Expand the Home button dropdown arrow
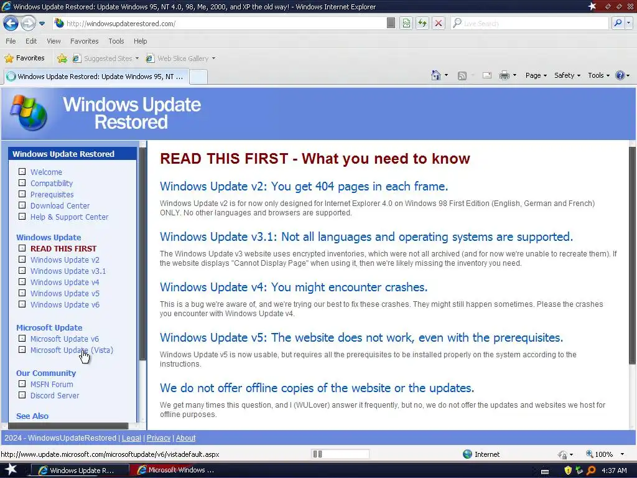The height and width of the screenshot is (478, 637). 446,75
